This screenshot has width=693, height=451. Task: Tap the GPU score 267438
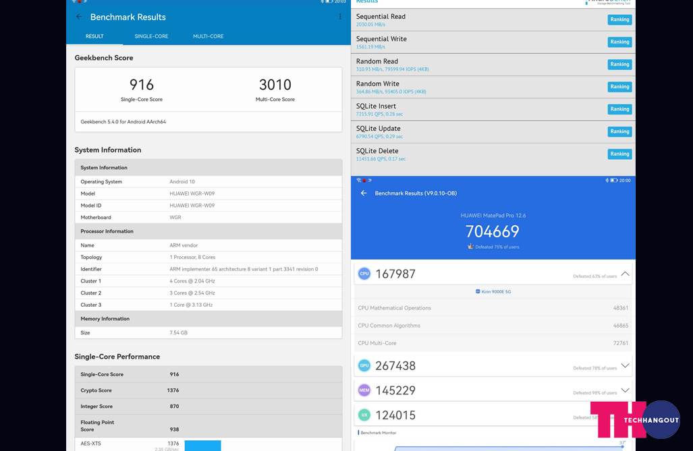click(395, 366)
